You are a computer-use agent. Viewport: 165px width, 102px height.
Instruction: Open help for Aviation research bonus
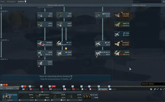point(71,76)
